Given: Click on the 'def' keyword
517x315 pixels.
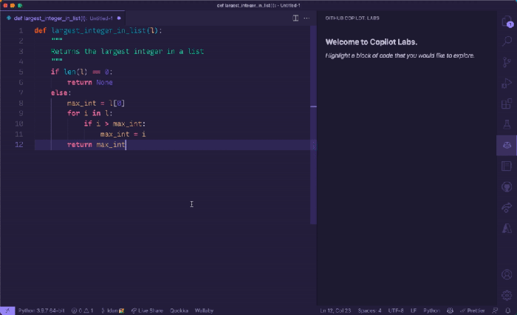Looking at the screenshot, I should (40, 31).
